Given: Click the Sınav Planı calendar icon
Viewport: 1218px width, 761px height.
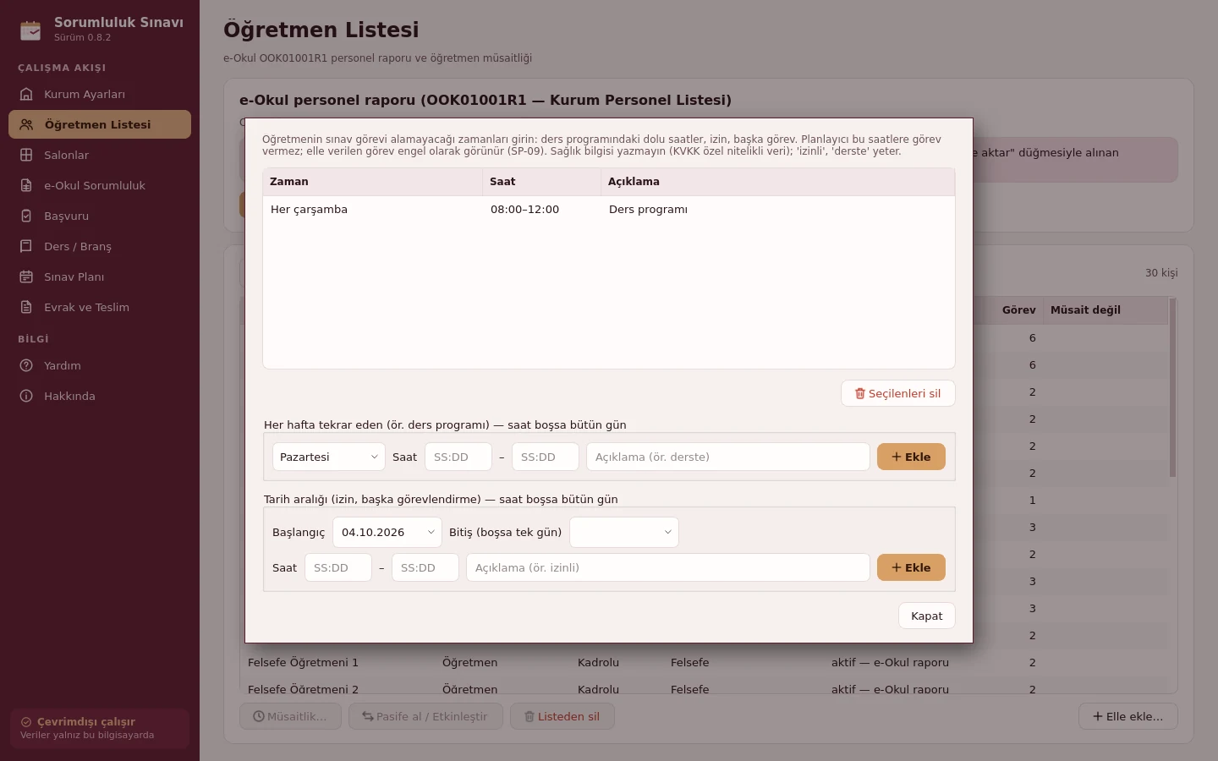Looking at the screenshot, I should coord(26,276).
